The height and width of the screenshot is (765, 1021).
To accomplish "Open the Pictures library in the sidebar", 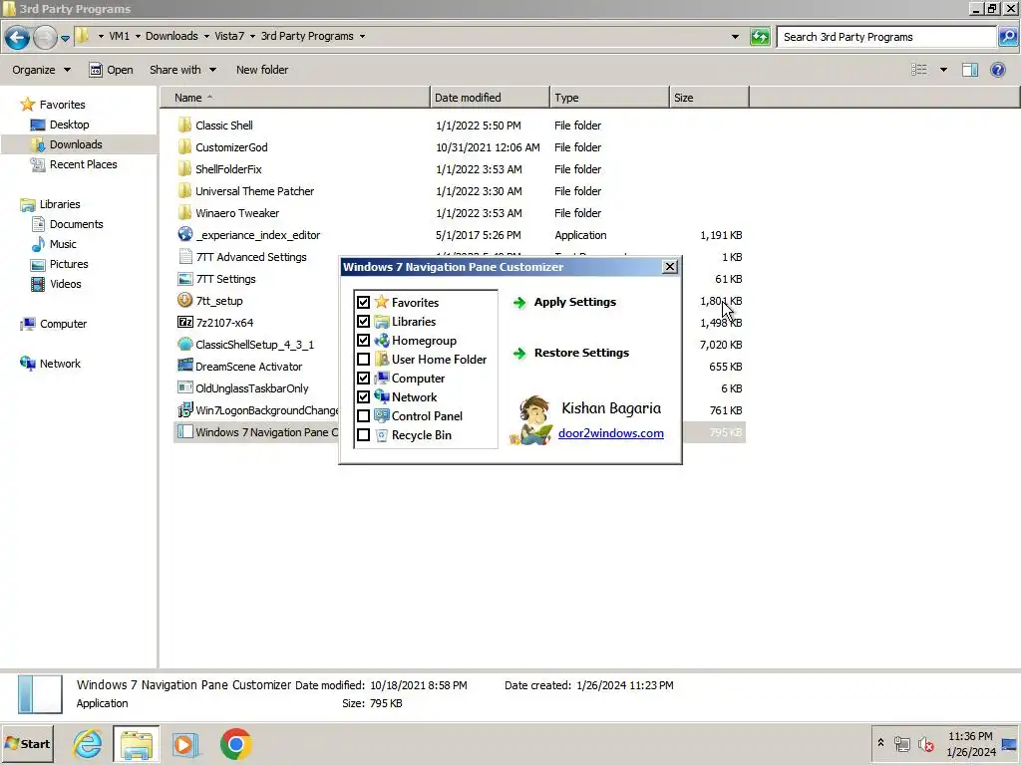I will 59,264.
